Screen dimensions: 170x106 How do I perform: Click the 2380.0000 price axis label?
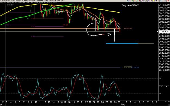pos(164,64)
